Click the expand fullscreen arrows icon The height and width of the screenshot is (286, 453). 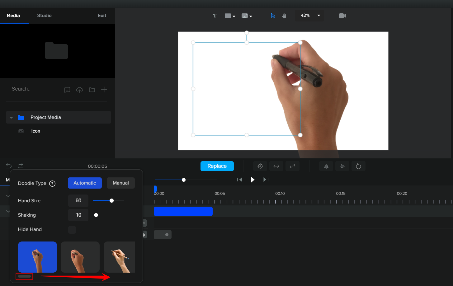pyautogui.click(x=292, y=166)
